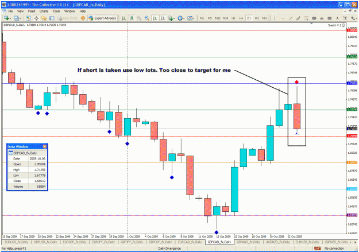359x252 pixels.
Task: Open the Window menu
Action: click(70, 11)
